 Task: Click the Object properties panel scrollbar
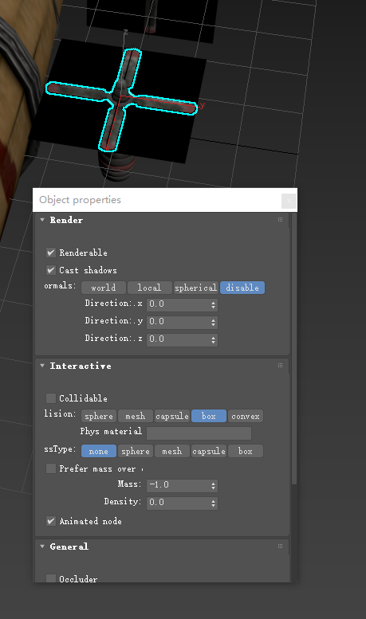(294, 349)
